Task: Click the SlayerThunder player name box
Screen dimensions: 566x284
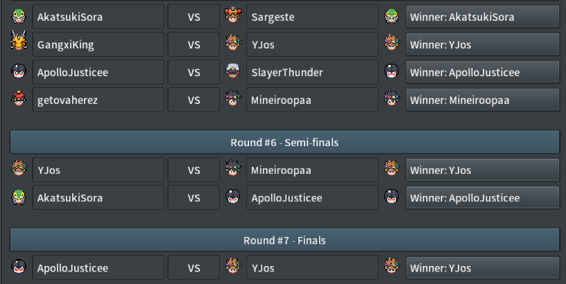Action: [x=312, y=72]
